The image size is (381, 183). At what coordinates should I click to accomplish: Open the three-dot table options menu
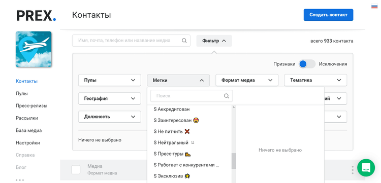click(x=353, y=170)
